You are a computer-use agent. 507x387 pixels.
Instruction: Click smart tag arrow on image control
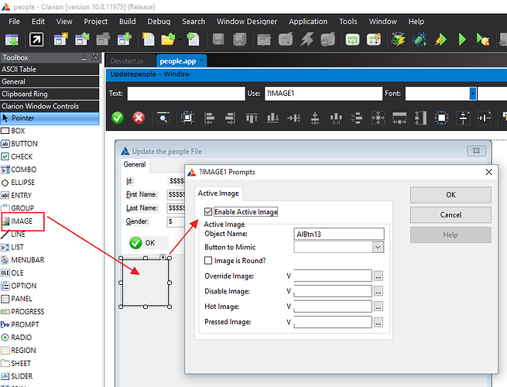163,257
